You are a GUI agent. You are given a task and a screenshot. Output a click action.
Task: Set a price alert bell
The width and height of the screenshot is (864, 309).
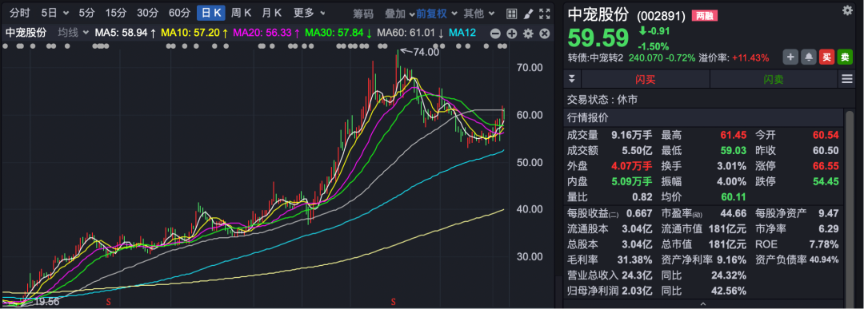tap(809, 57)
